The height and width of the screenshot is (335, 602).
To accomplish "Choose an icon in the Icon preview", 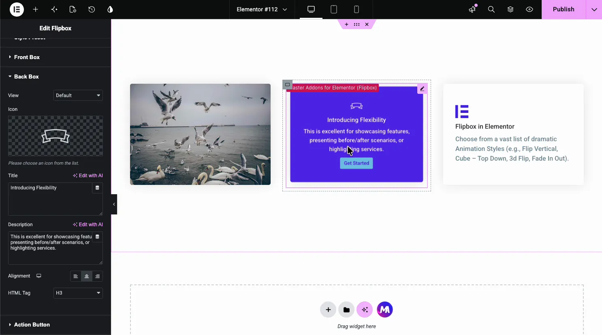I will coord(56,136).
